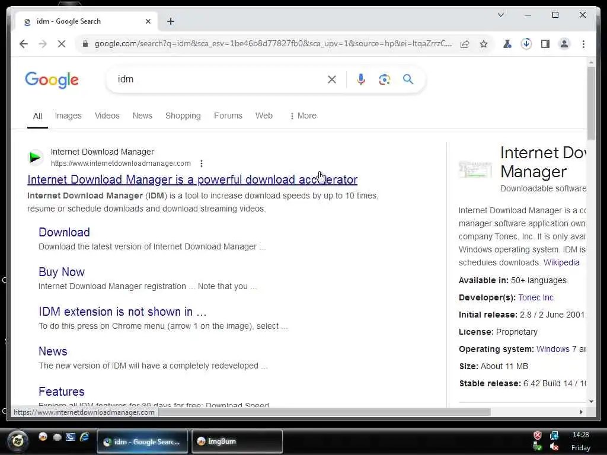Open red security alert tray icon

click(537, 435)
